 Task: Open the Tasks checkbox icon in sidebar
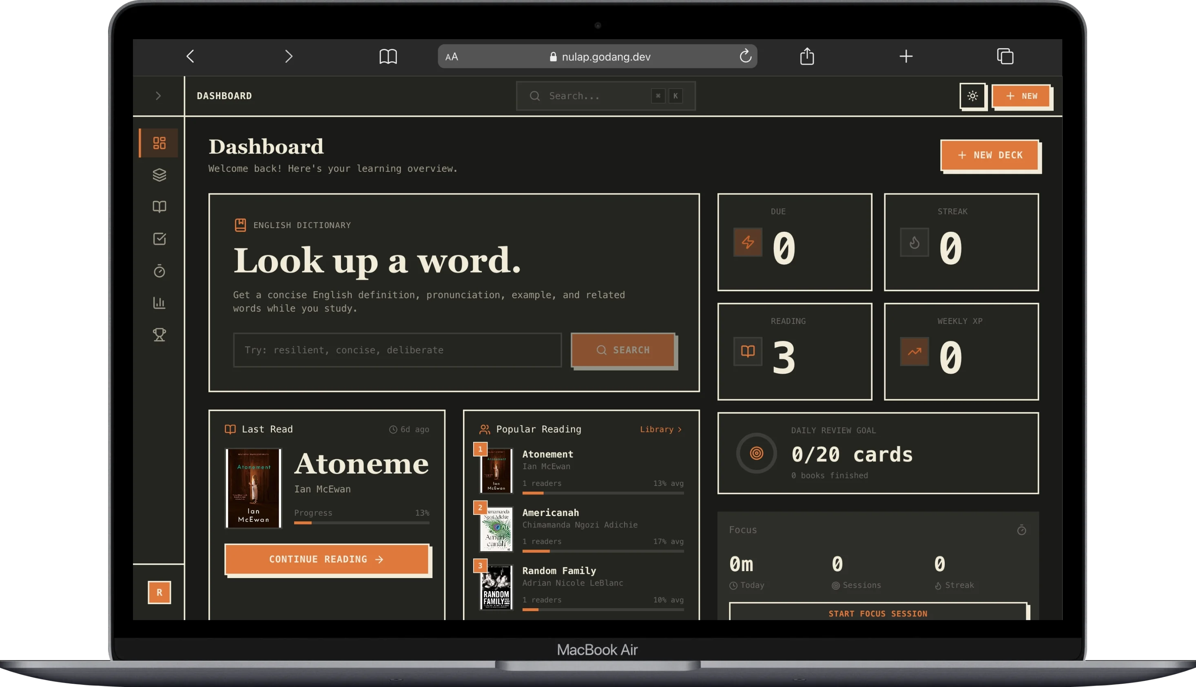coord(159,239)
